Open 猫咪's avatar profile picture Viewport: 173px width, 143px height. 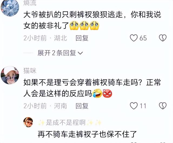10,75
